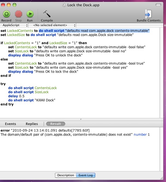Click the window title Lock the Dock.app
Viewport: 166px width, 182px height.
point(83,5)
